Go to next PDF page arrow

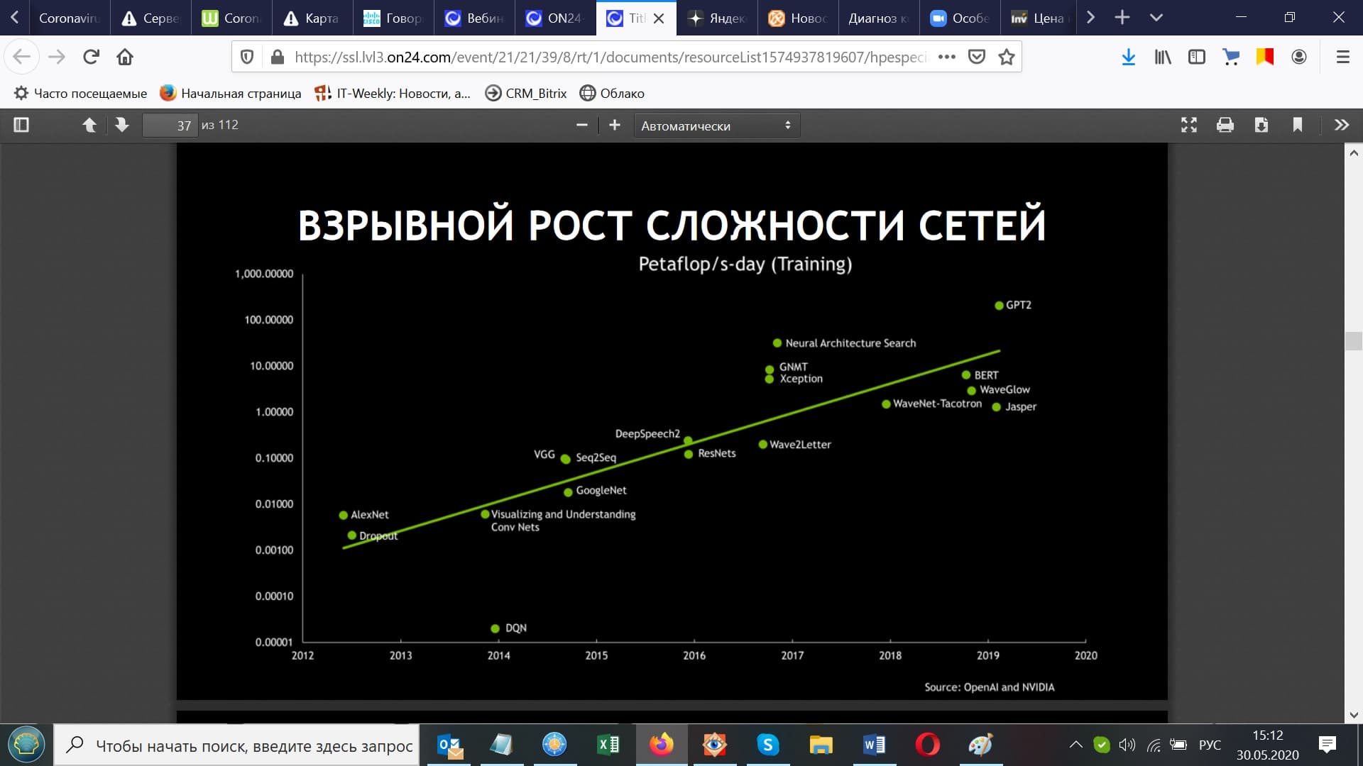122,126
